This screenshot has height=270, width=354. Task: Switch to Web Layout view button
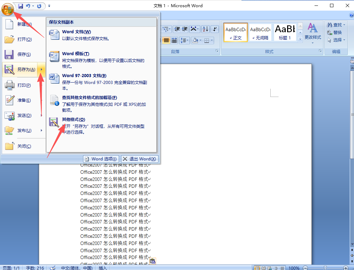pyautogui.click(x=270, y=268)
